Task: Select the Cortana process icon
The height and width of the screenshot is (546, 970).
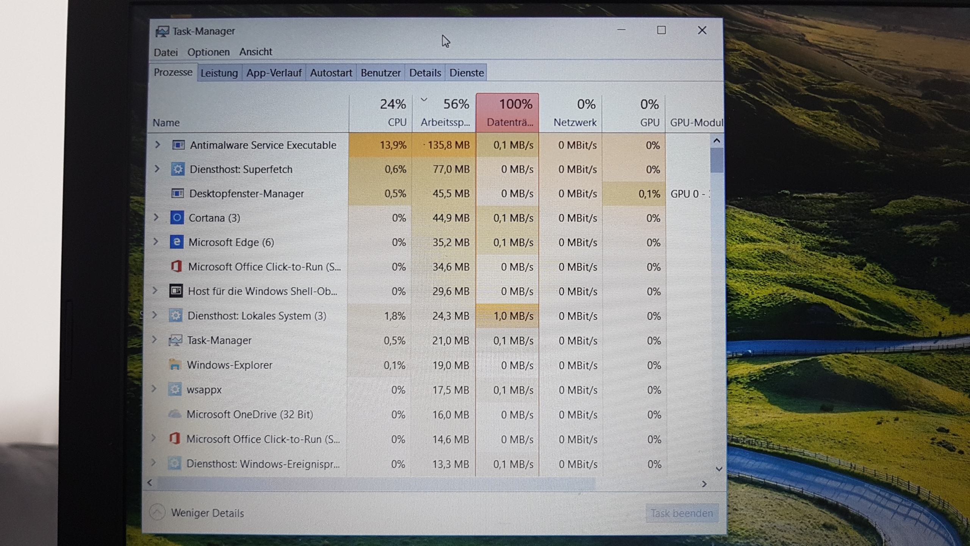Action: (177, 218)
